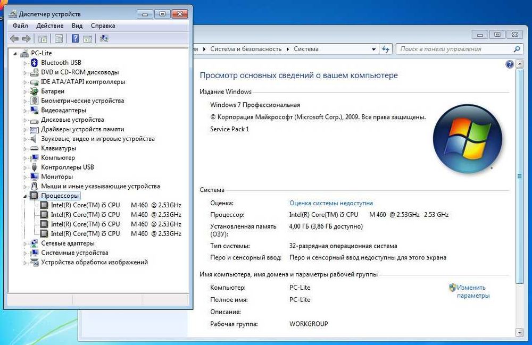Click the scroll down arrow in System window

coord(519,332)
